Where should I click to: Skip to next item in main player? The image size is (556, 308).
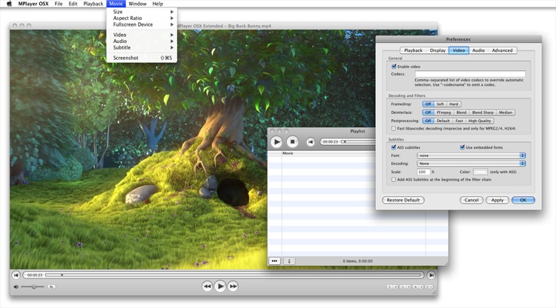point(431,275)
